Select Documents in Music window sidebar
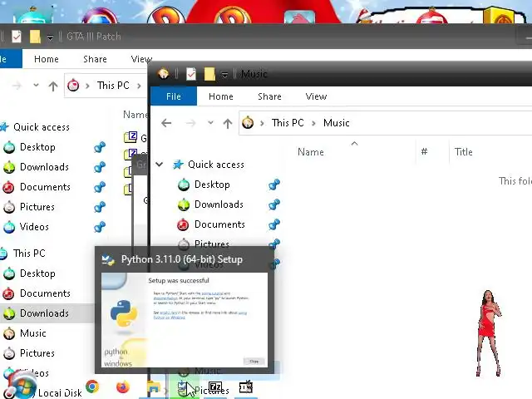The height and width of the screenshot is (399, 532). (x=219, y=224)
